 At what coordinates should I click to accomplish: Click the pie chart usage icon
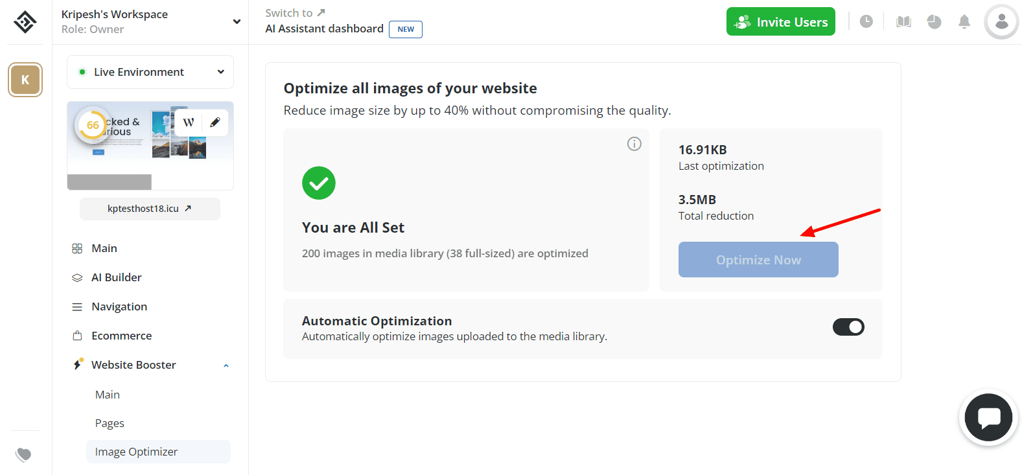tap(934, 22)
